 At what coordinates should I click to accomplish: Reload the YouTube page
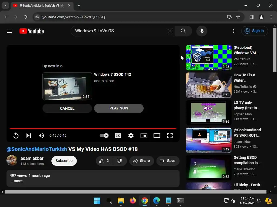[x=25, y=17]
